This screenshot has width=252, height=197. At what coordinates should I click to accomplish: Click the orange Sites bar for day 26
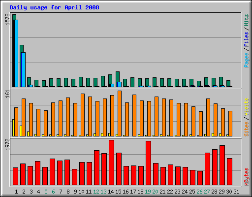coord(201,124)
